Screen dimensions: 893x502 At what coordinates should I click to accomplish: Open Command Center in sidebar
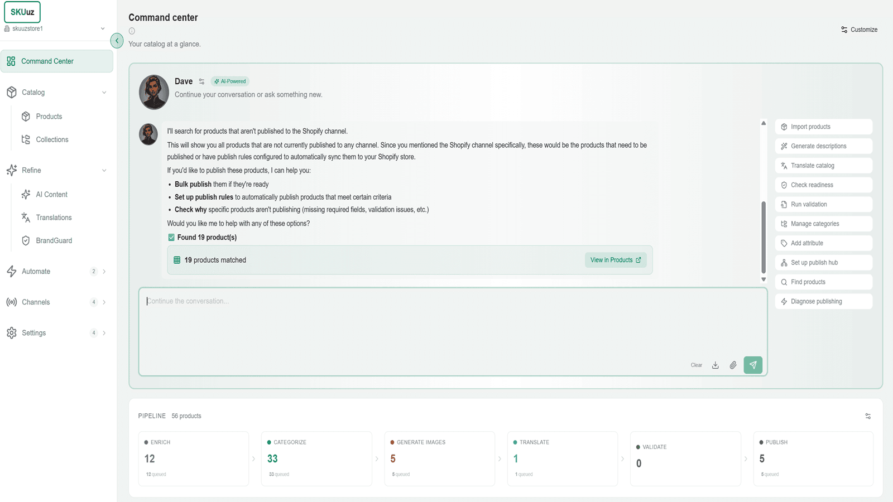coord(57,61)
